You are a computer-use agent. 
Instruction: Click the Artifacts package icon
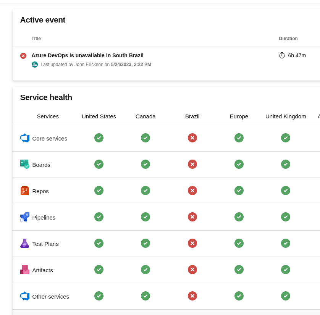25,270
